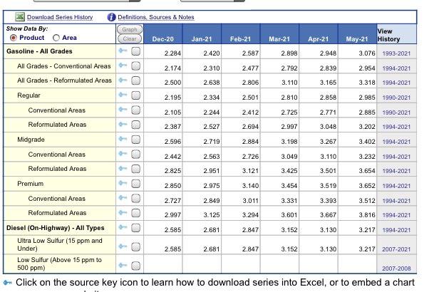
Task: Click the Ultra Low Sulfur row label
Action: click(60, 244)
